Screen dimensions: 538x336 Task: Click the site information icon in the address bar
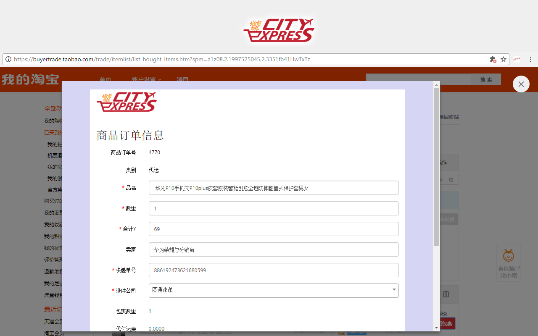[8, 59]
